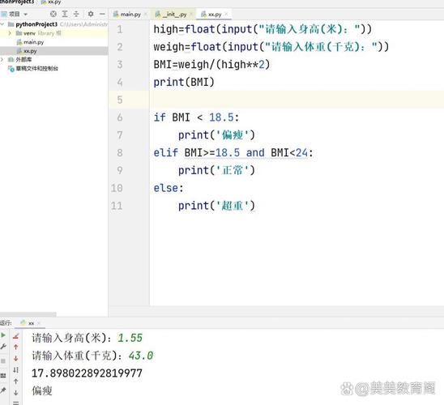The height and width of the screenshot is (405, 444).
Task: Click the stop square icon in run panel
Action: (x=3, y=361)
